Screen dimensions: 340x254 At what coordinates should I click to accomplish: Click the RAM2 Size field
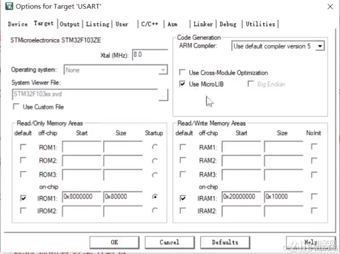point(284,161)
